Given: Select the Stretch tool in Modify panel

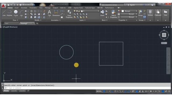Looking at the screenshot, I should coord(31,17).
